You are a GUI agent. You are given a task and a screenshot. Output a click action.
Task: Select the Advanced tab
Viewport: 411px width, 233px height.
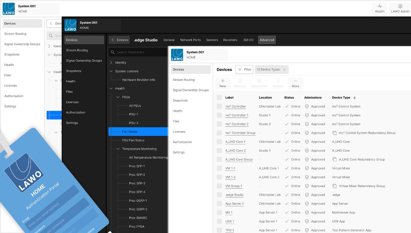point(267,40)
